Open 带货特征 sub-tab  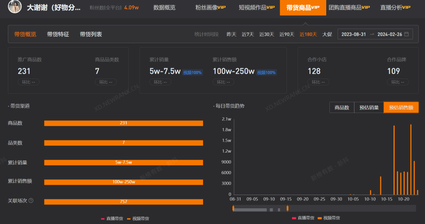(x=58, y=34)
